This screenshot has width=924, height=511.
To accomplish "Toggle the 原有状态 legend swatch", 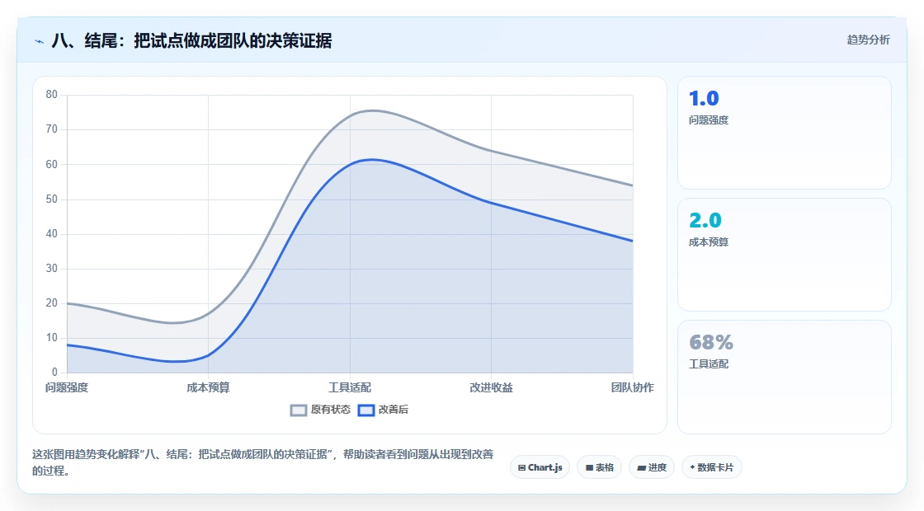I will tap(299, 410).
